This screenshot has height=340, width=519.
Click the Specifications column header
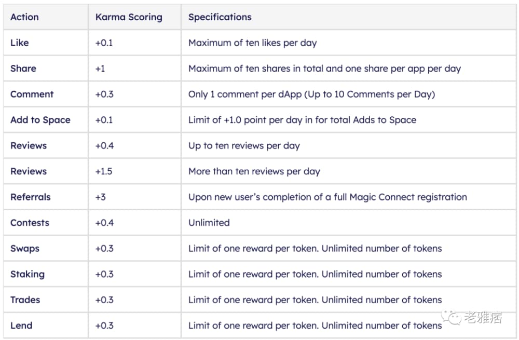click(220, 17)
